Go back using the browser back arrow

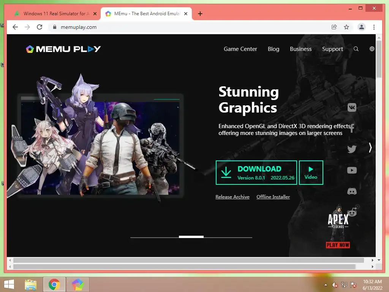click(15, 27)
